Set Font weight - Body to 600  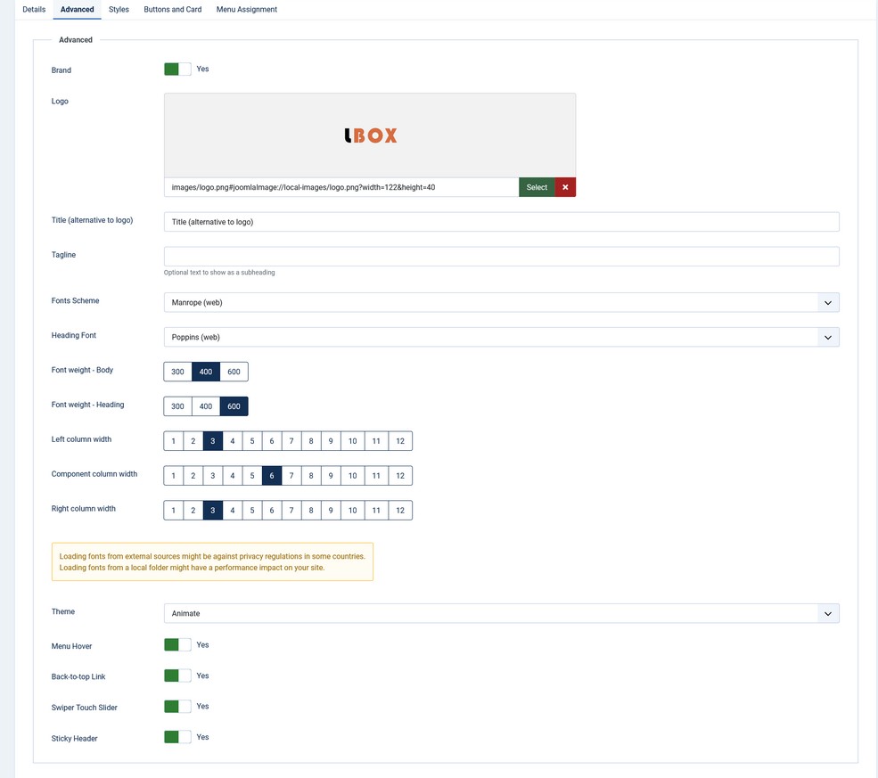click(x=234, y=372)
